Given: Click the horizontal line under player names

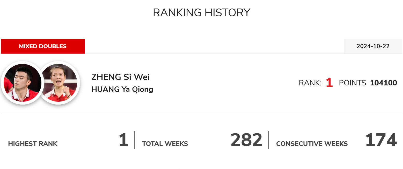Looking at the screenshot, I should coord(201,112).
